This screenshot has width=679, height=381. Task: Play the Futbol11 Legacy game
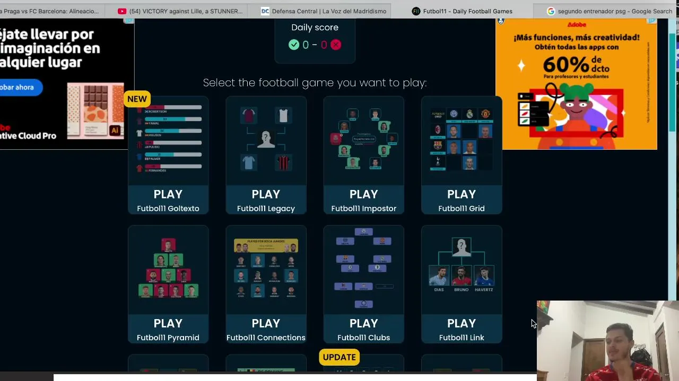(x=266, y=200)
